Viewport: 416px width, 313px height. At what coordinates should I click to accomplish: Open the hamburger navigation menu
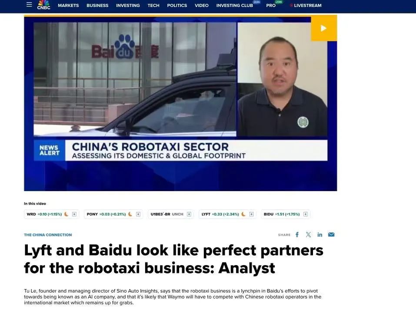coord(29,4)
